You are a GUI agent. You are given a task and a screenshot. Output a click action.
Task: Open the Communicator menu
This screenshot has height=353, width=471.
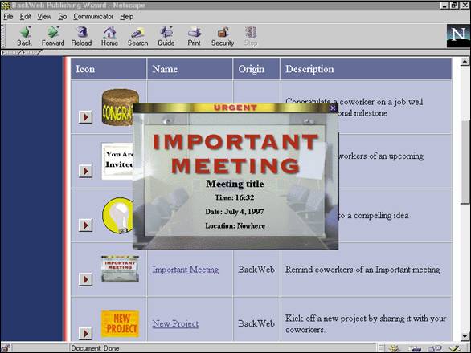click(x=93, y=17)
